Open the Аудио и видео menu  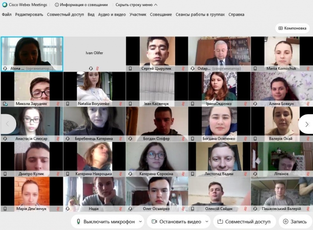pyautogui.click(x=112, y=15)
